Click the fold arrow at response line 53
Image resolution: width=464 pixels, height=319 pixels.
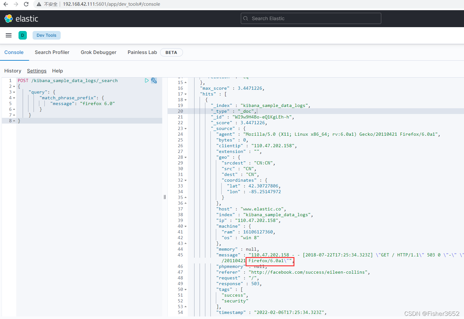(x=186, y=307)
